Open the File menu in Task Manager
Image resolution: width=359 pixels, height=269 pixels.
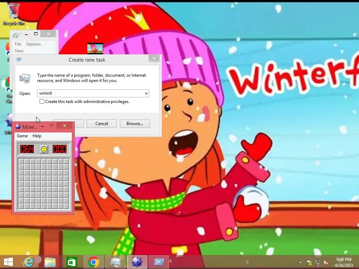coord(18,44)
